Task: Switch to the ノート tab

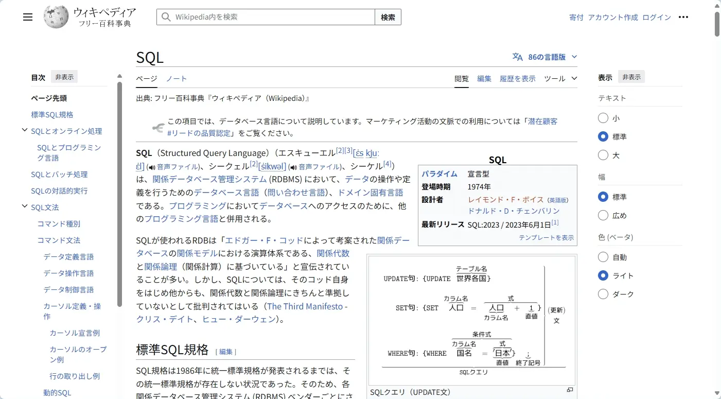Action: tap(177, 79)
